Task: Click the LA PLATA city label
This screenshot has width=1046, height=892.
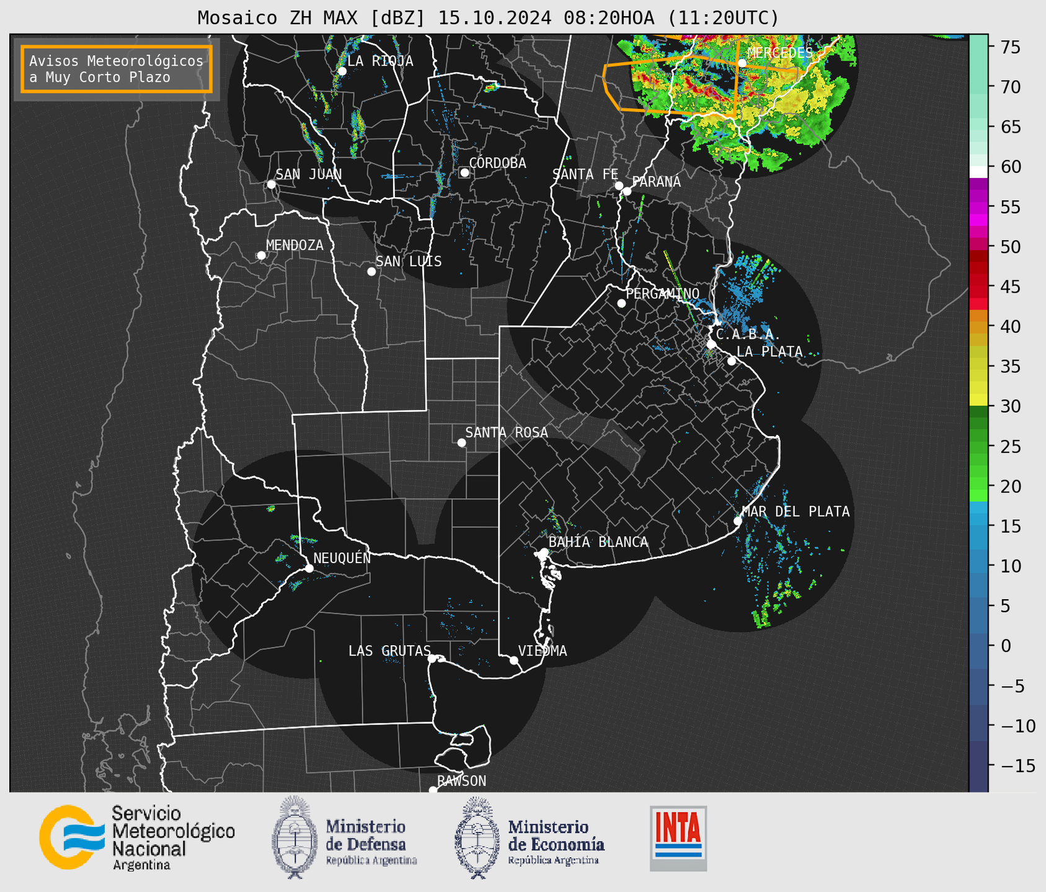Action: pos(769,352)
